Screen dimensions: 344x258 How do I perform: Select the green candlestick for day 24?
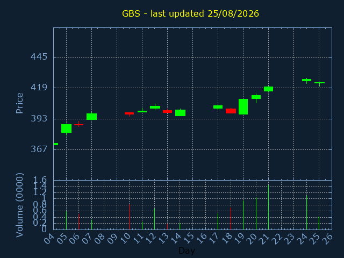point(307,80)
